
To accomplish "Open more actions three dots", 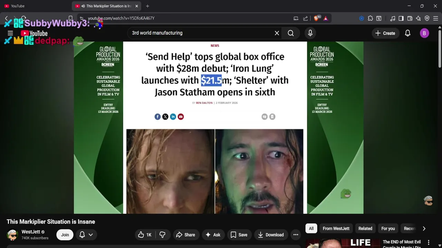I will tap(296, 235).
